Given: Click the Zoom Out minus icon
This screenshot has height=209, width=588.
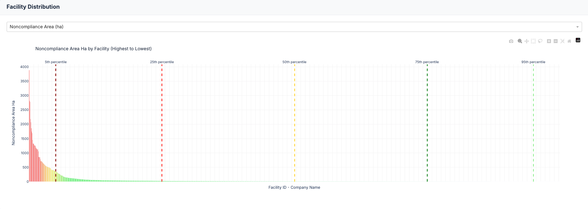Looking at the screenshot, I should (x=556, y=41).
